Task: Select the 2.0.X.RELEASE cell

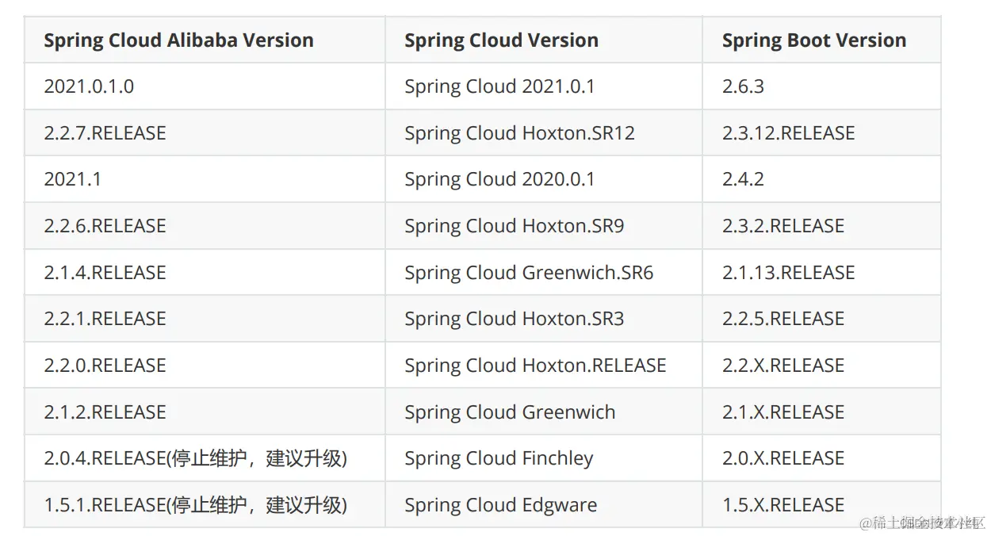Action: pos(821,458)
